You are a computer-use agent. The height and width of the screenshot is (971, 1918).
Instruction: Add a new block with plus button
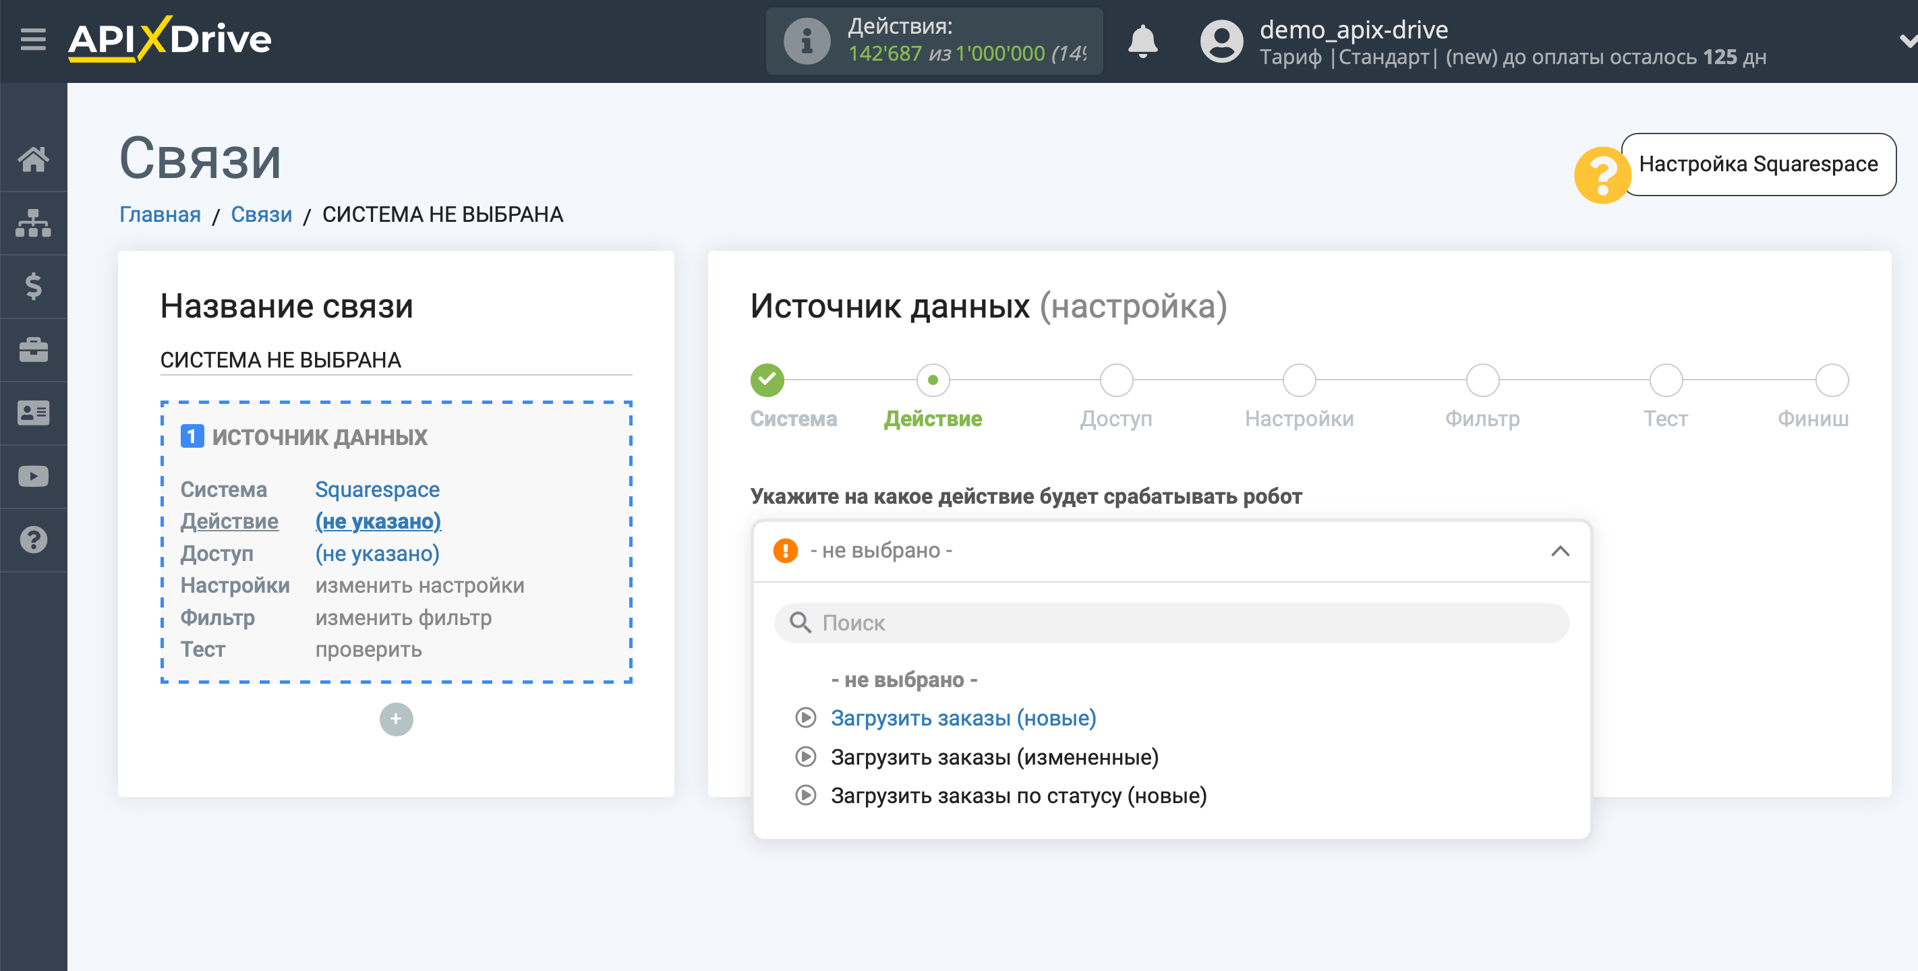(x=396, y=719)
